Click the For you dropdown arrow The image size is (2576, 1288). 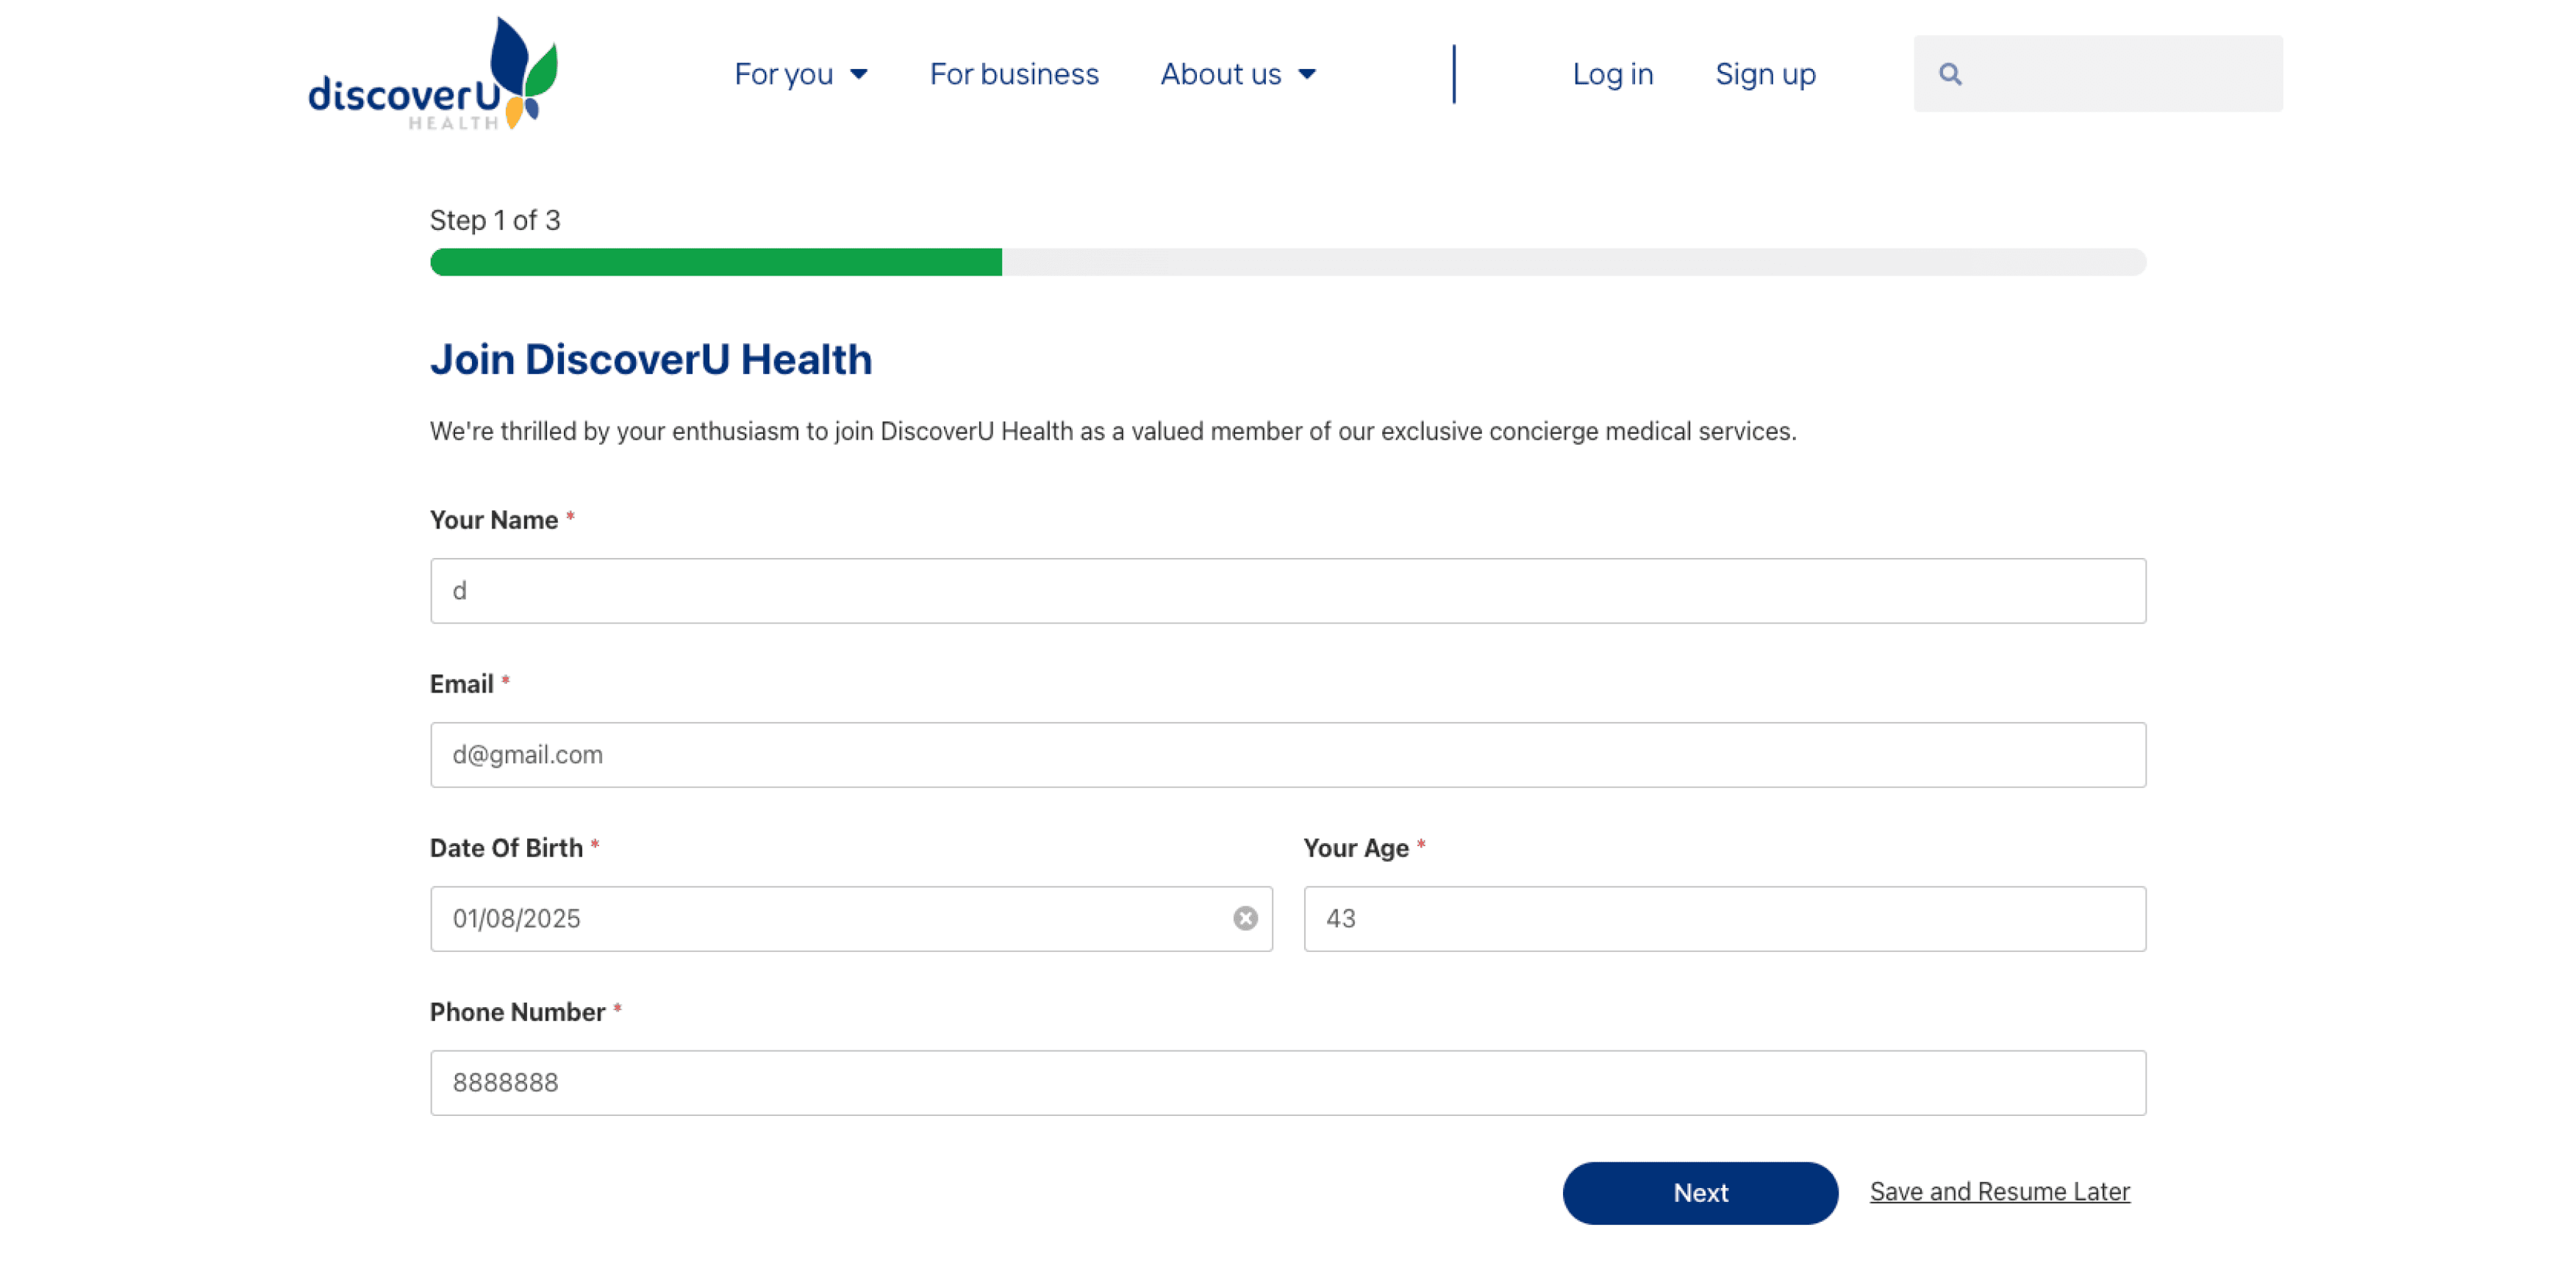coord(859,74)
